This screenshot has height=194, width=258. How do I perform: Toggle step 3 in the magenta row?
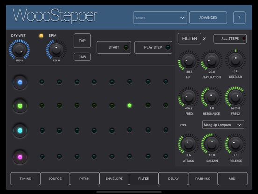tap(77, 157)
